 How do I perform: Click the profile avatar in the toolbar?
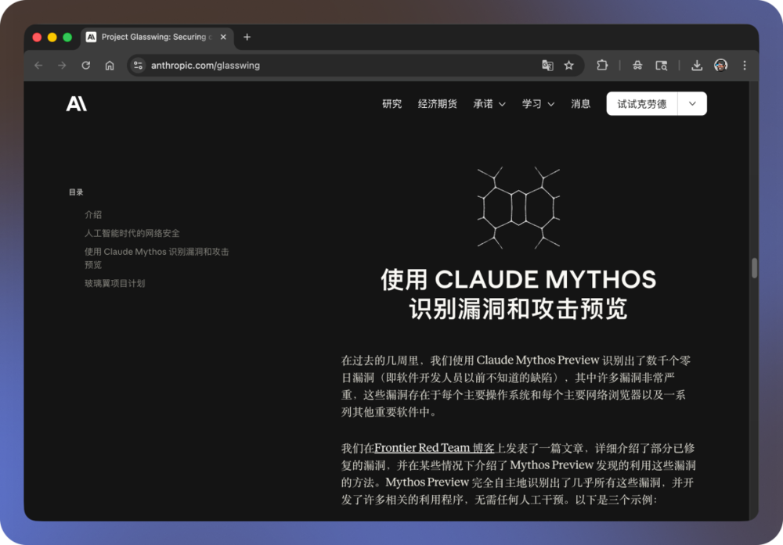[720, 66]
